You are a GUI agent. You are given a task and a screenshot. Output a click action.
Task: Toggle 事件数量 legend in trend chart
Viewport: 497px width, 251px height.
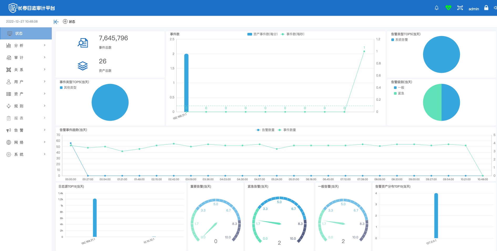click(x=287, y=130)
